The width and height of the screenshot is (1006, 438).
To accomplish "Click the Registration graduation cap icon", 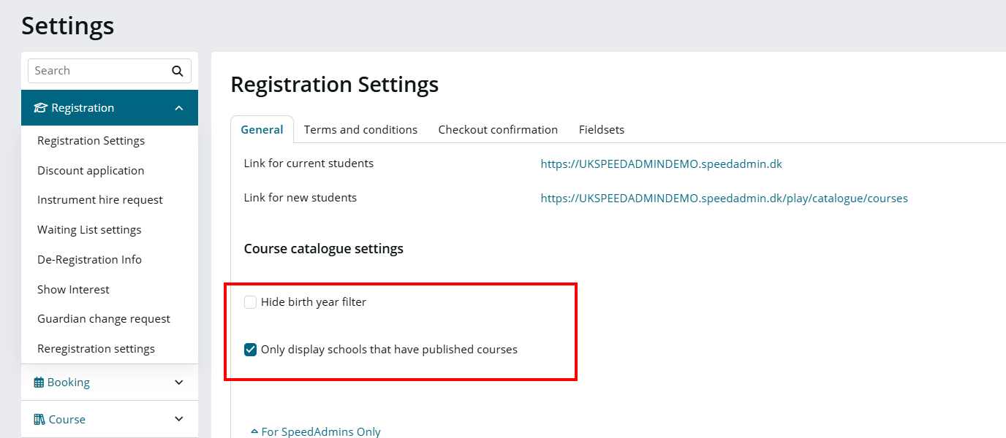I will click(40, 108).
